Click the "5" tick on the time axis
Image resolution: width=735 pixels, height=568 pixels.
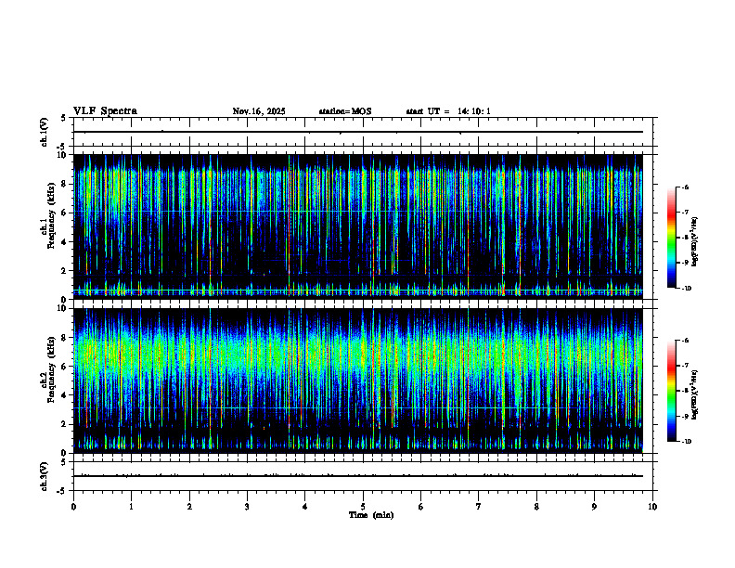coord(363,507)
